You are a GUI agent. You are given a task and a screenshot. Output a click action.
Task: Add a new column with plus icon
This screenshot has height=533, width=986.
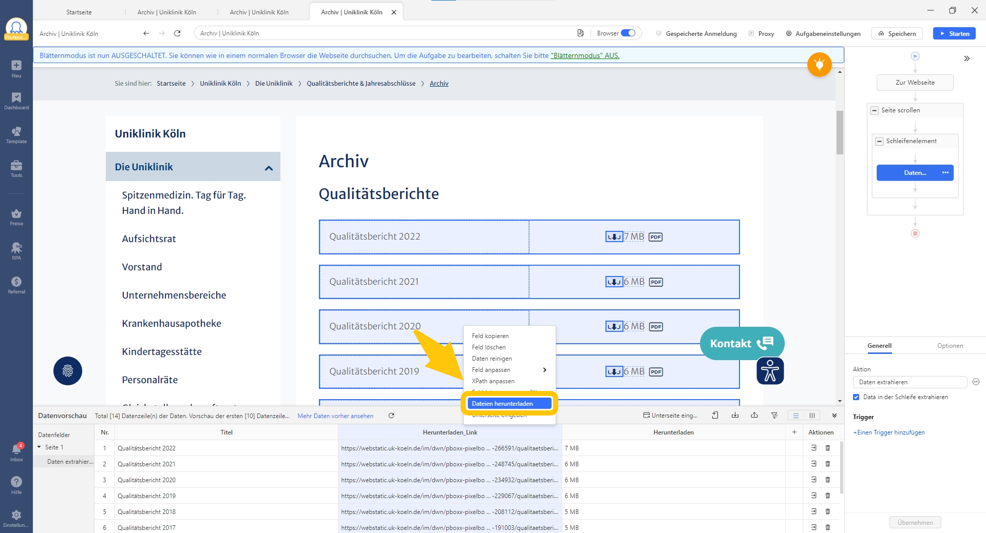tap(794, 432)
